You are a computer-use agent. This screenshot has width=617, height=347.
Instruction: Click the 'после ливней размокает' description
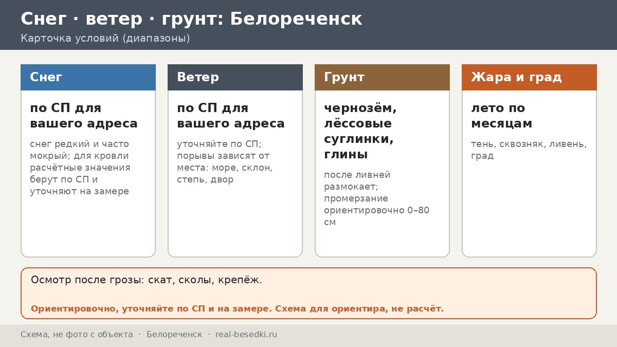coord(376,198)
